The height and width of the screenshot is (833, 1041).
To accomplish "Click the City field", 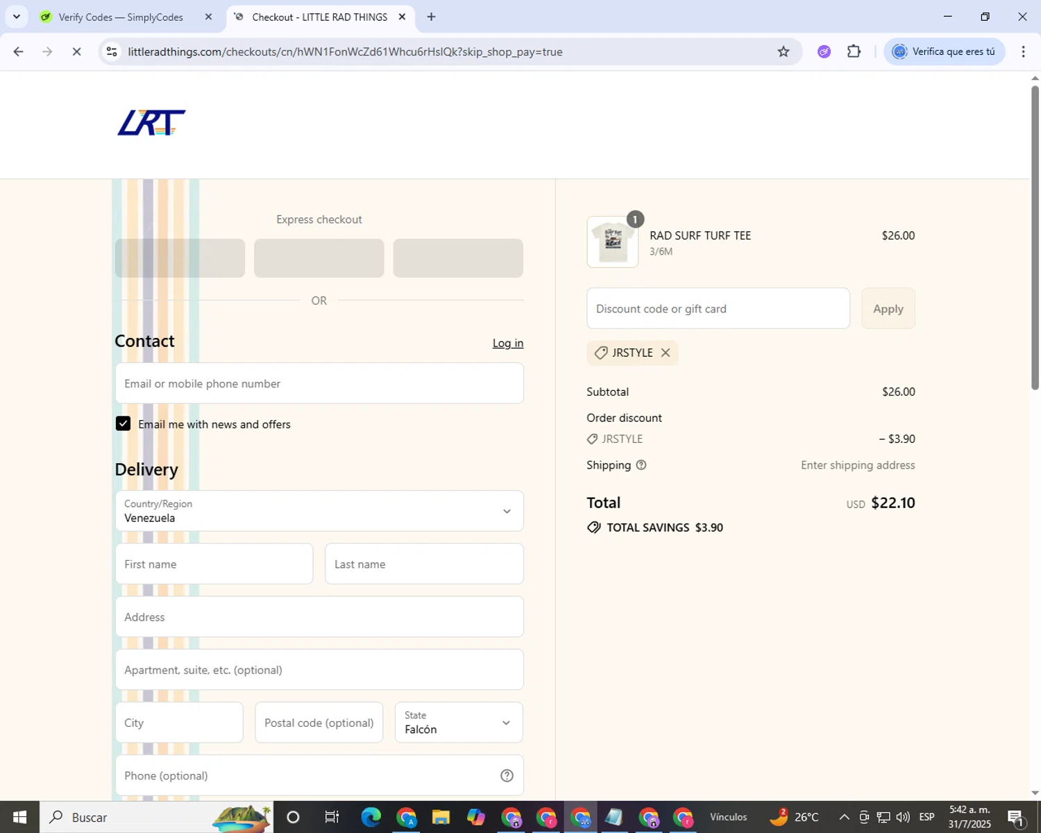I will [x=179, y=723].
